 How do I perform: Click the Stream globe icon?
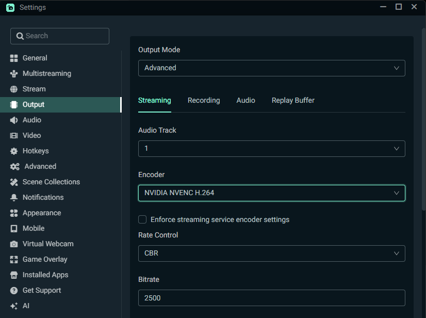click(x=14, y=89)
